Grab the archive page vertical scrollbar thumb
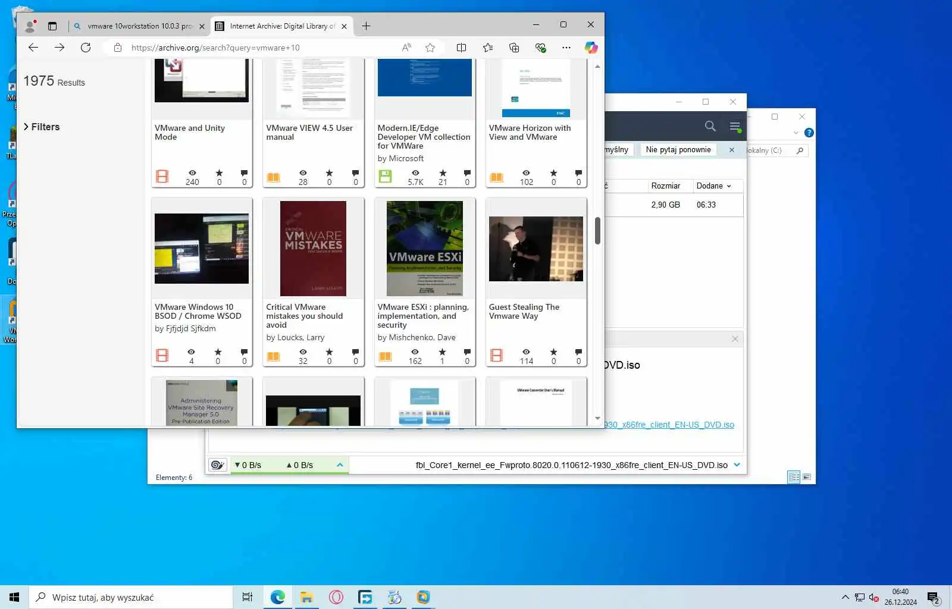952x609 pixels. point(597,230)
